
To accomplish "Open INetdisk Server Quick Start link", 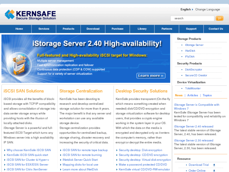I will [80, 160].
